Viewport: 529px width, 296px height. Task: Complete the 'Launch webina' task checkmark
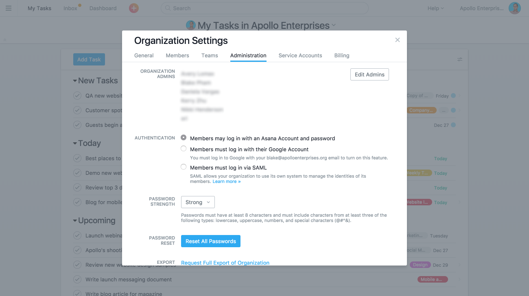point(77,235)
